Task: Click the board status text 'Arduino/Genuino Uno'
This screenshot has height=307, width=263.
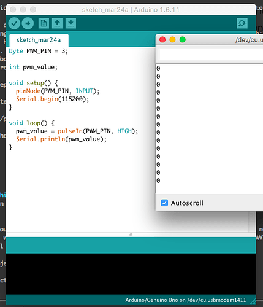Action: tap(153, 300)
